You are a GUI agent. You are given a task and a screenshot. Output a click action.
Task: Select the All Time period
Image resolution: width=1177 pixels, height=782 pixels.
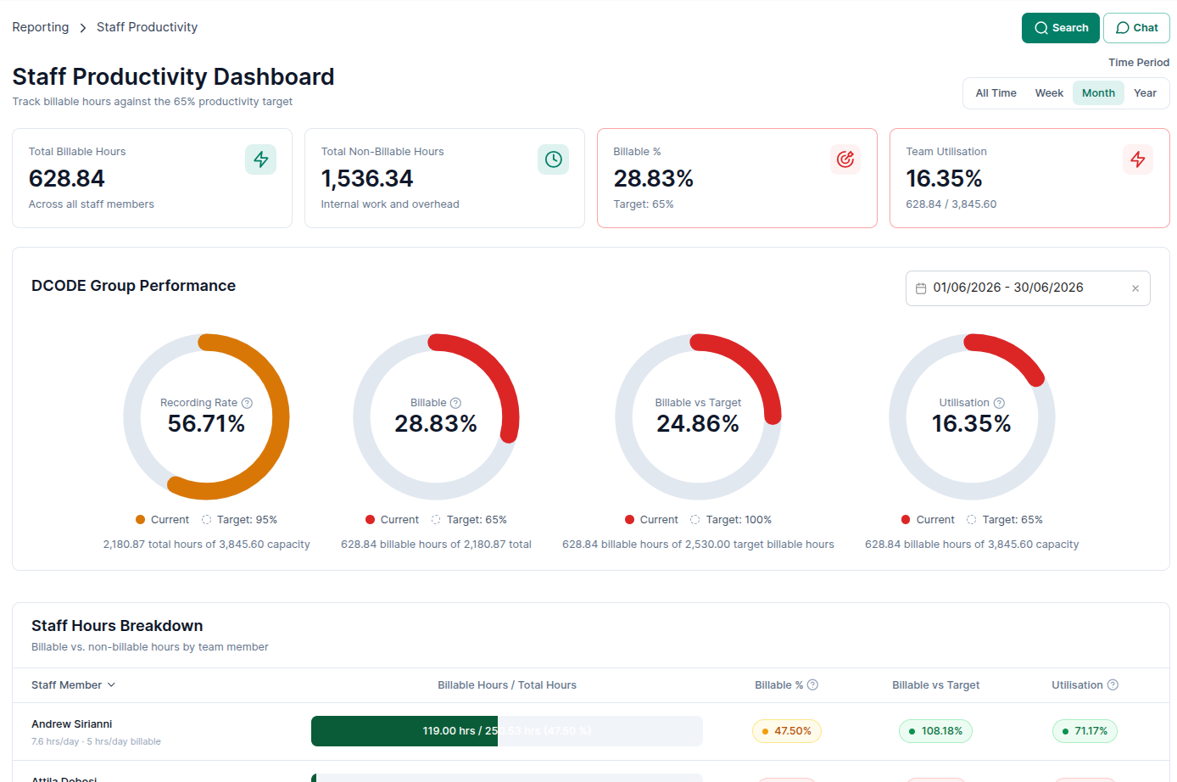(x=996, y=93)
